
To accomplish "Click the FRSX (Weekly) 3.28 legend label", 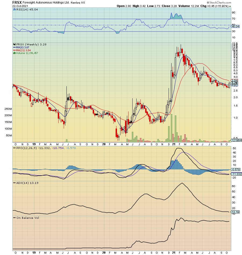I will [31, 44].
